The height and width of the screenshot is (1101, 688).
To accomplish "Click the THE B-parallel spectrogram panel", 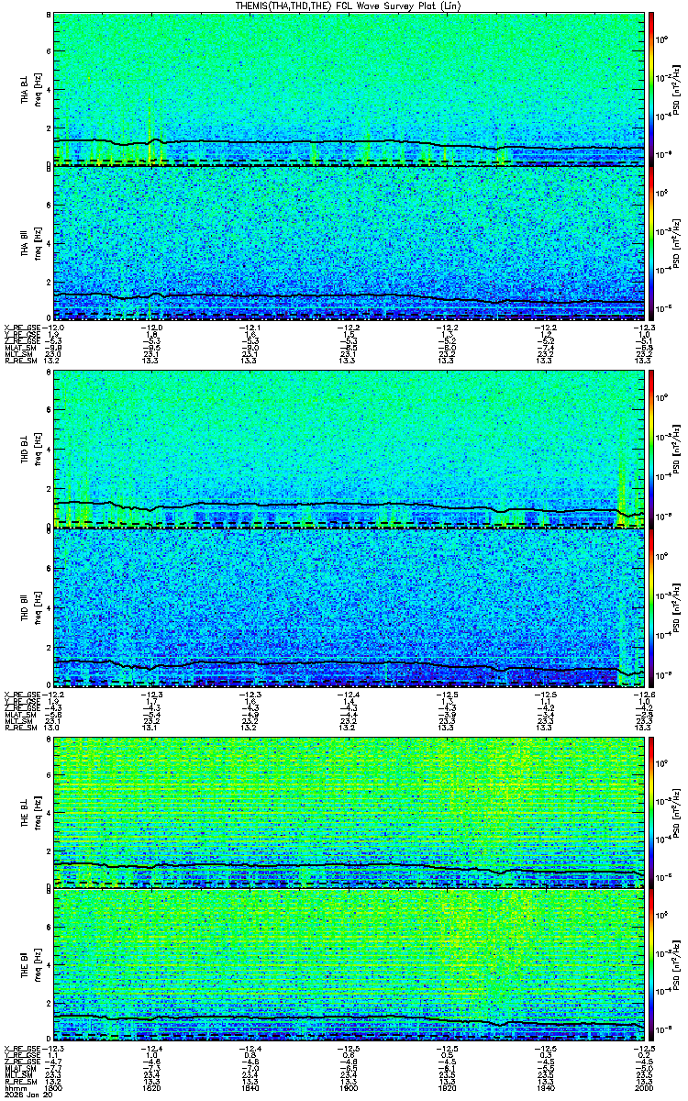I will [x=349, y=966].
